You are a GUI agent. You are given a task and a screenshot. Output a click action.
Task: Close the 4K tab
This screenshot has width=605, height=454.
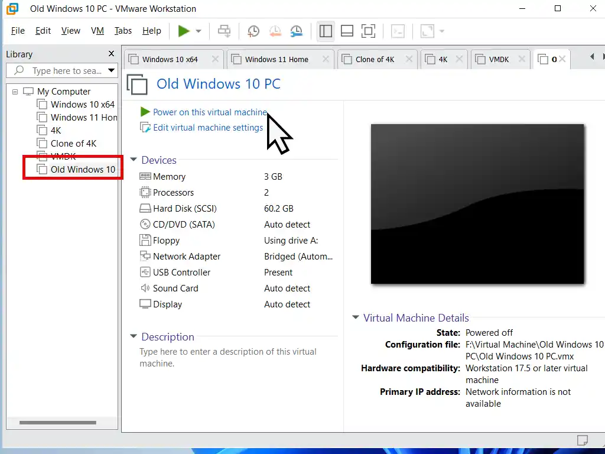coord(459,59)
